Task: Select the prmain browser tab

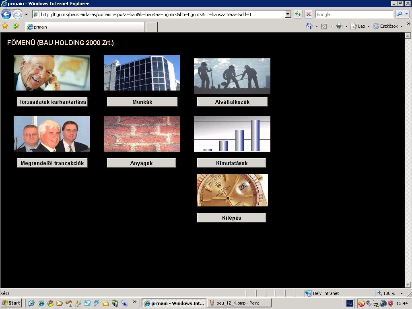Action: coord(85,27)
